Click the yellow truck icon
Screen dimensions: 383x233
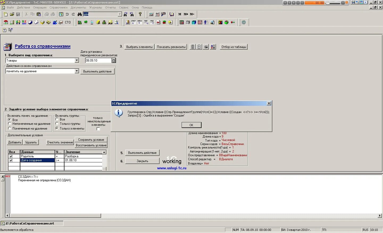(110, 22)
